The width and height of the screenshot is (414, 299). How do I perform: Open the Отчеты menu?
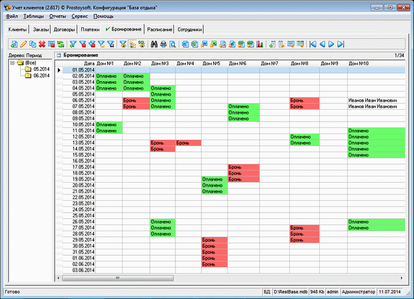click(57, 16)
